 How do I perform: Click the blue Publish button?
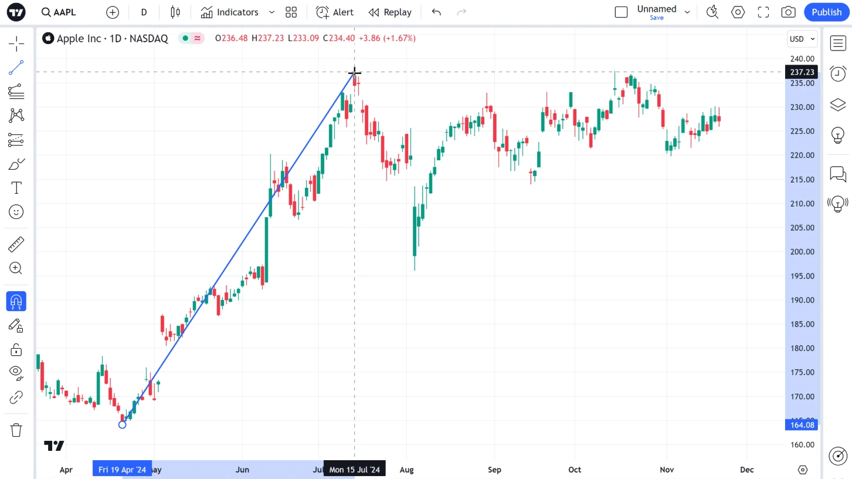[827, 12]
